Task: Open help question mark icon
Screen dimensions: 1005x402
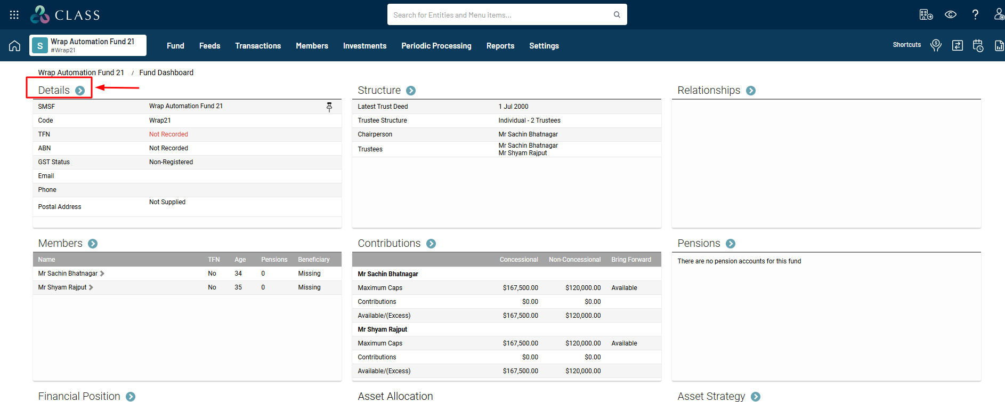Action: coord(975,15)
